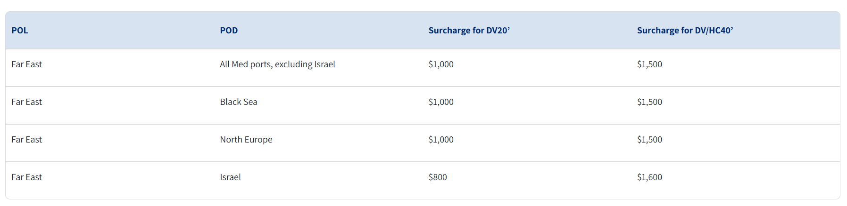Select $1,000 in the Med ports row
847x206 pixels.
[441, 64]
